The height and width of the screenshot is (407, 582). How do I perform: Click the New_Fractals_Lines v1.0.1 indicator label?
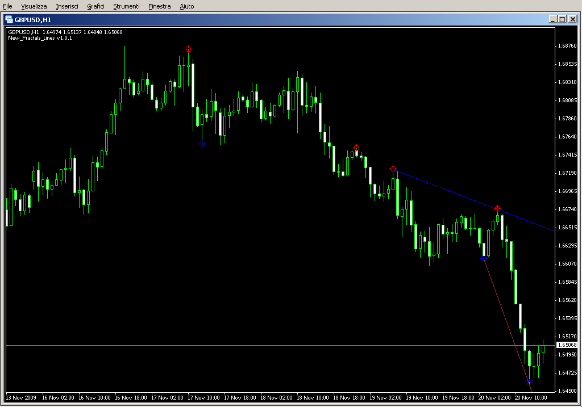(40, 38)
